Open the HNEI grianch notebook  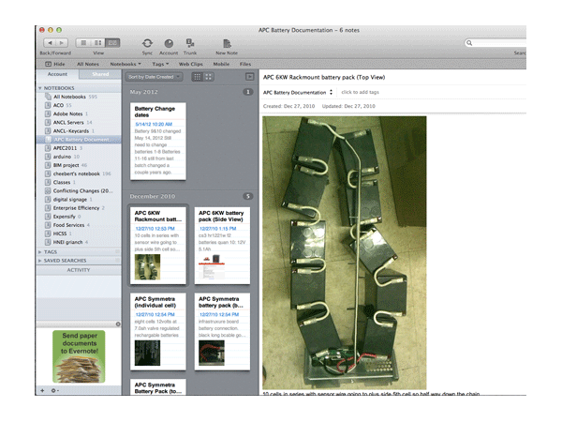79,242
